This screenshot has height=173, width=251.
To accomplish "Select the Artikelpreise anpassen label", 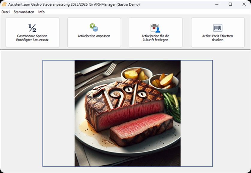I will pyautogui.click(x=94, y=36).
